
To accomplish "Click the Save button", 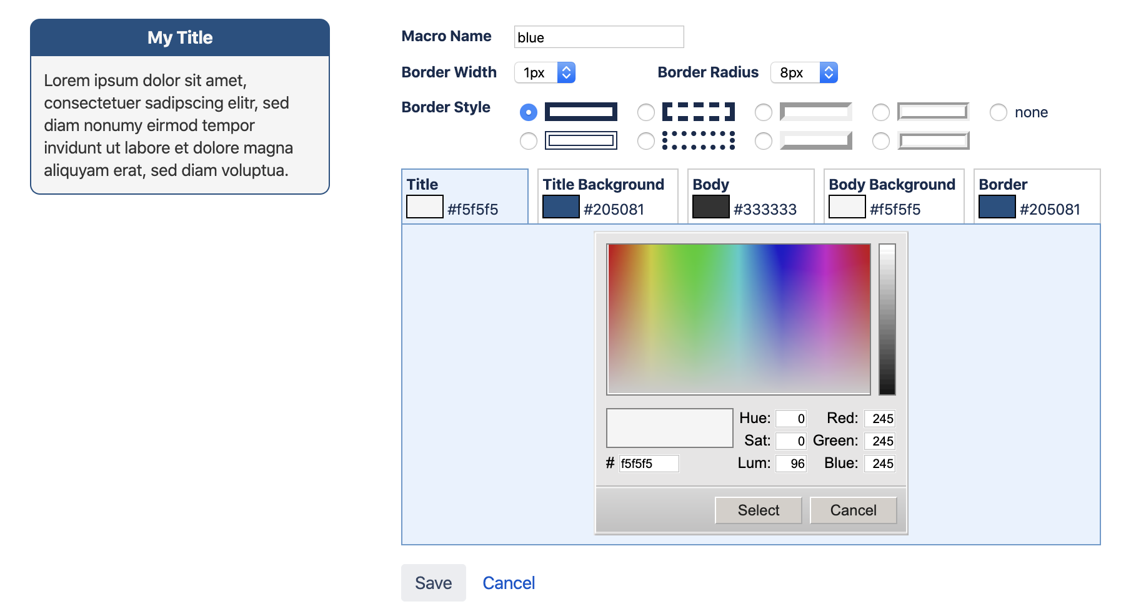I will [433, 582].
